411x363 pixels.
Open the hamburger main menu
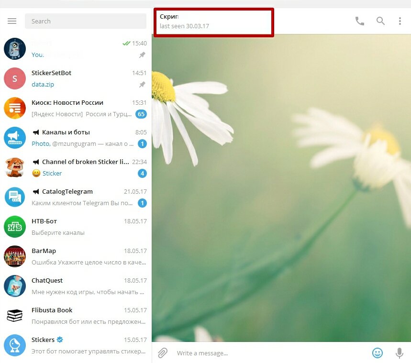(12, 21)
